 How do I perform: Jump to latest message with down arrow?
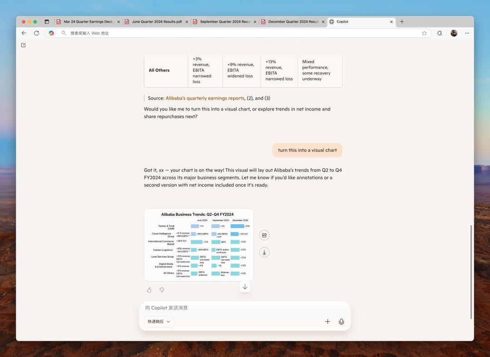[245, 287]
